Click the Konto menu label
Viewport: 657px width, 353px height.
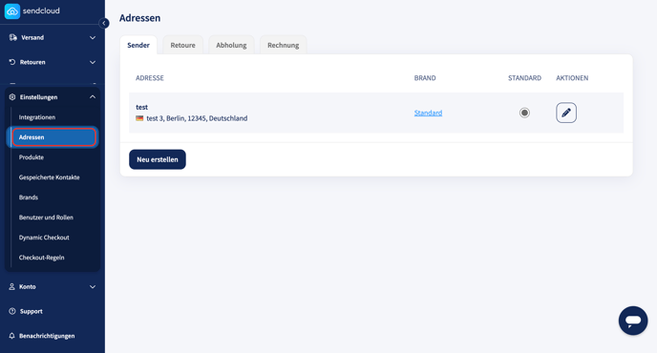[28, 287]
